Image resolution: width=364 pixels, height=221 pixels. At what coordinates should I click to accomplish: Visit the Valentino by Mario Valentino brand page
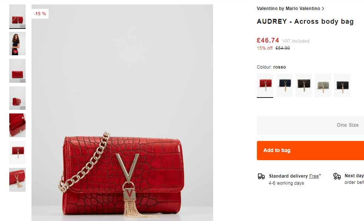tap(288, 9)
